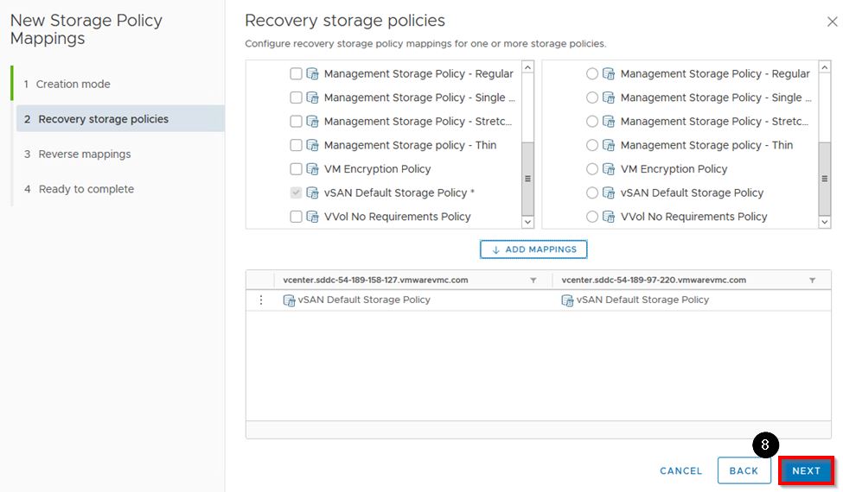Click the policy icon of the right VVol No Requirements Policy
Viewport: 843px width, 492px height.
point(609,217)
